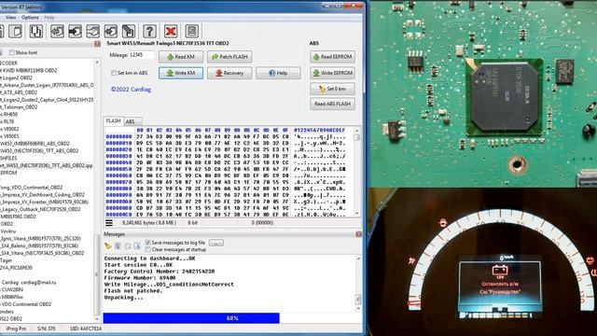Click the black arrow toolbar icon

point(75,31)
